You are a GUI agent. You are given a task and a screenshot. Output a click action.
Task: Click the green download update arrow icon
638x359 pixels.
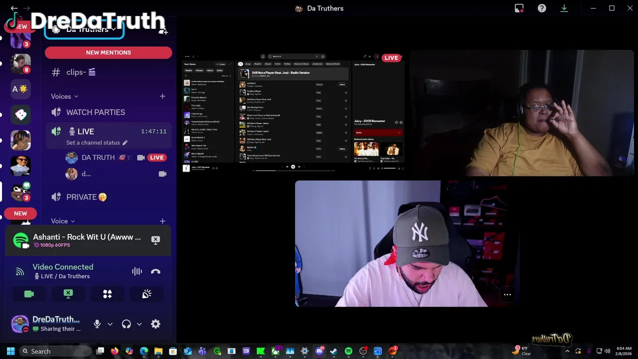tap(564, 8)
